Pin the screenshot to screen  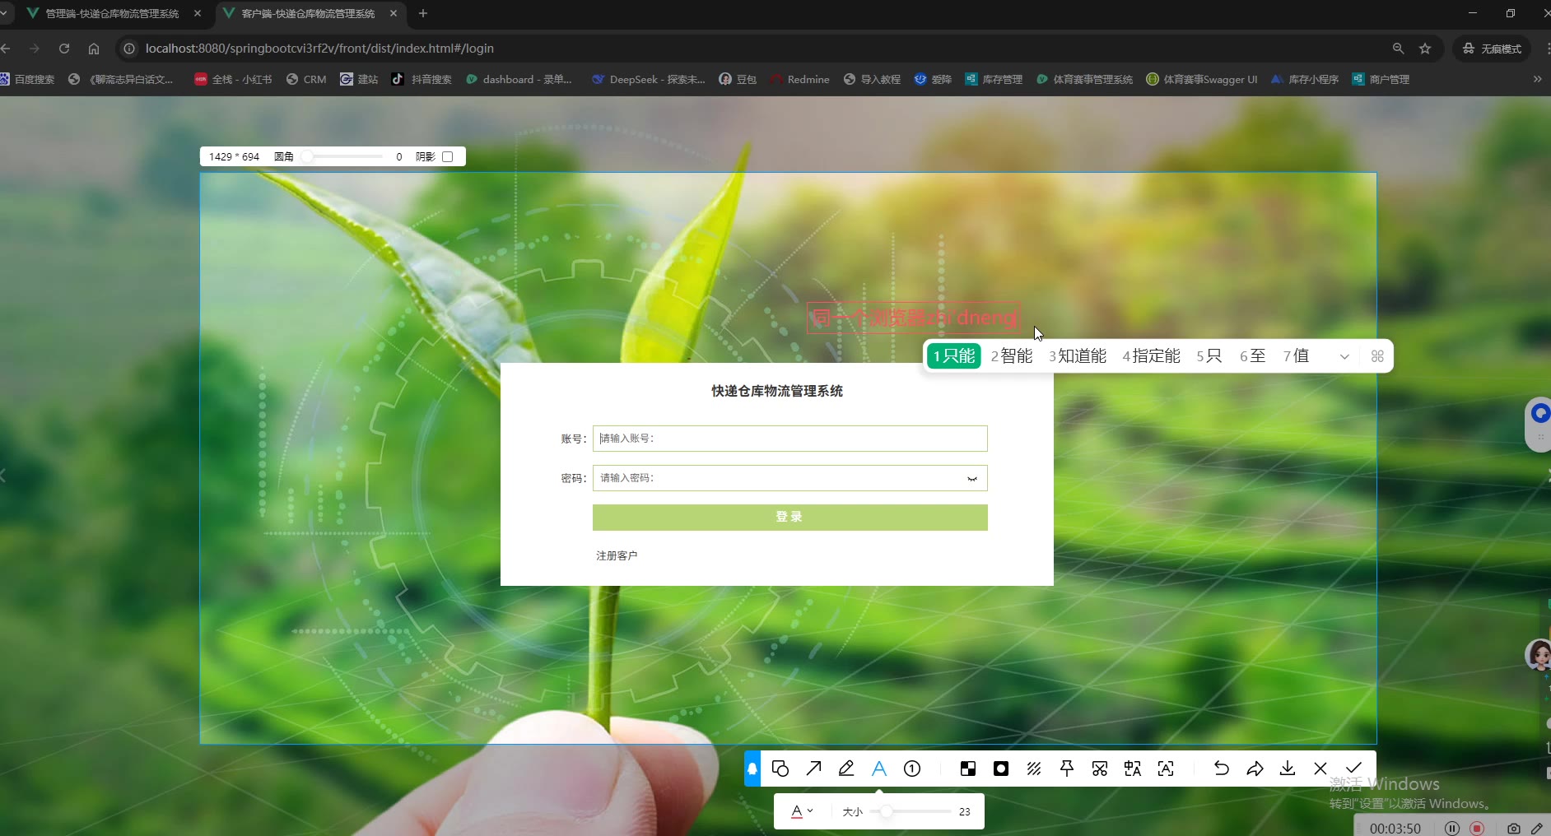pos(1067,769)
